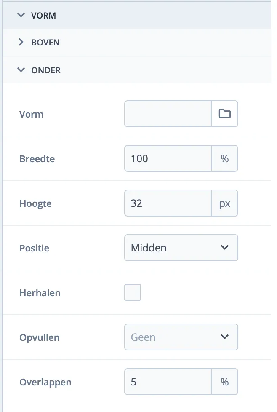This screenshot has width=277, height=412.
Task: Click the collapse arrow beside ONDER
Action: 21,70
